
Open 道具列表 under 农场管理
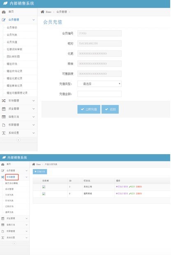tap(9, 212)
